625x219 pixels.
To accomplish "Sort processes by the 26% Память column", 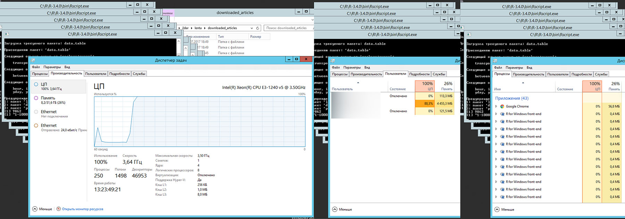I will point(612,86).
